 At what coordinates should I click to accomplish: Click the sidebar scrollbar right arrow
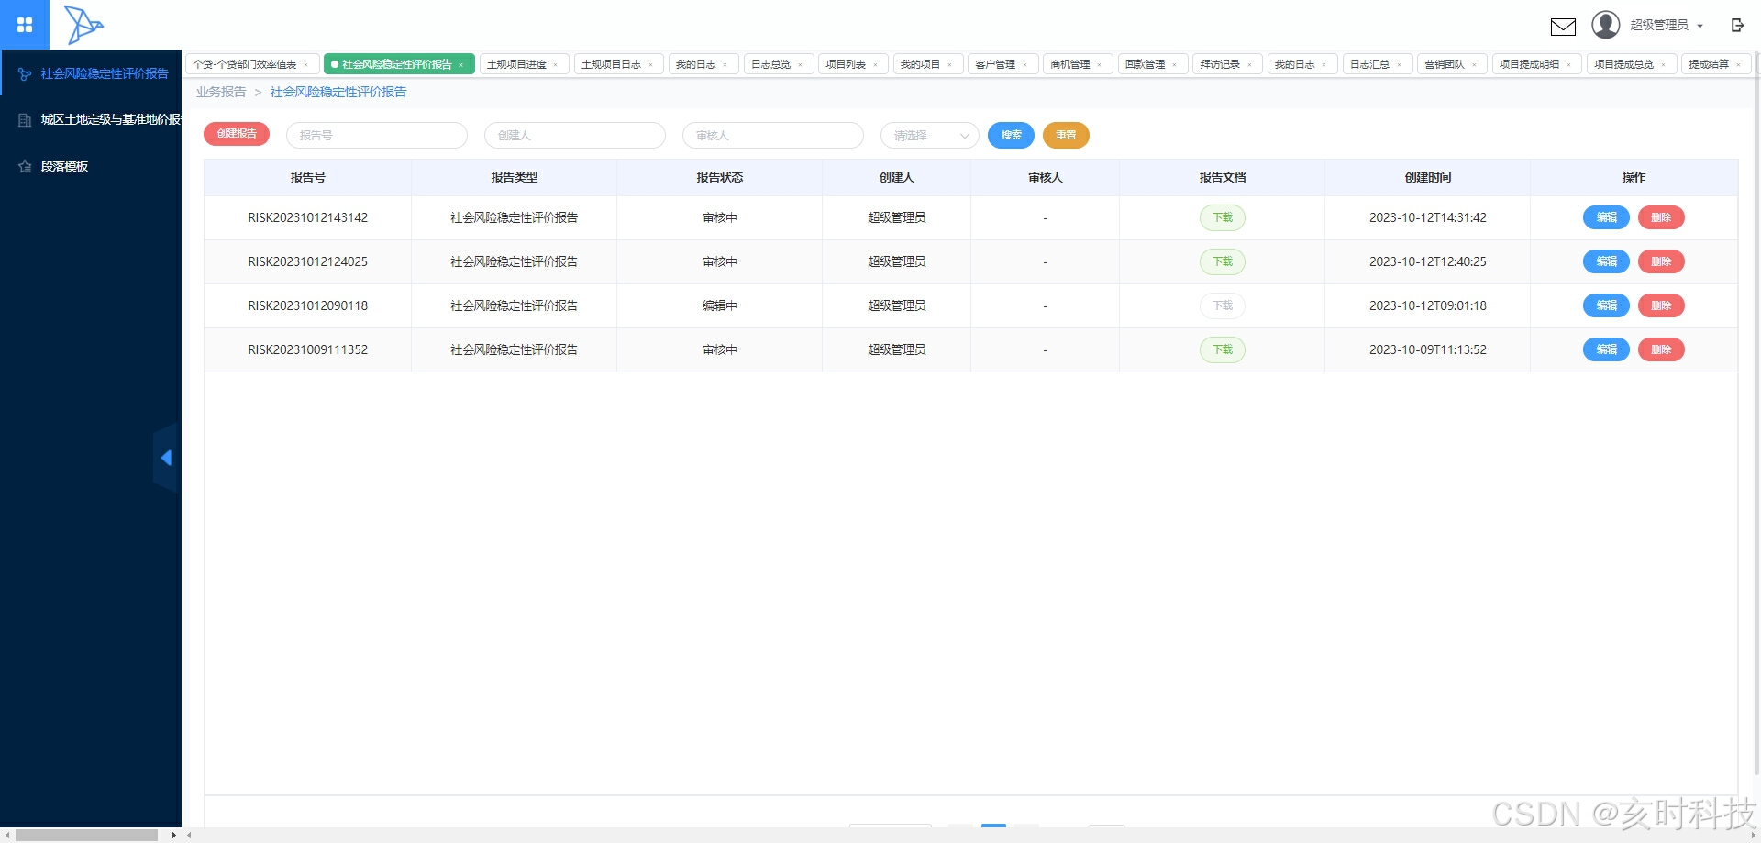[174, 836]
